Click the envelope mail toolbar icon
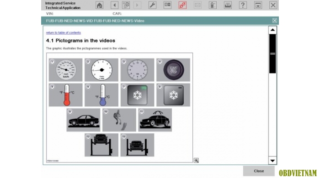 point(197,5)
